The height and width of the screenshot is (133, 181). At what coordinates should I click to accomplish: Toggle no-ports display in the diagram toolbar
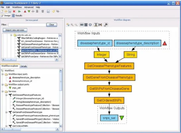(x=82, y=25)
